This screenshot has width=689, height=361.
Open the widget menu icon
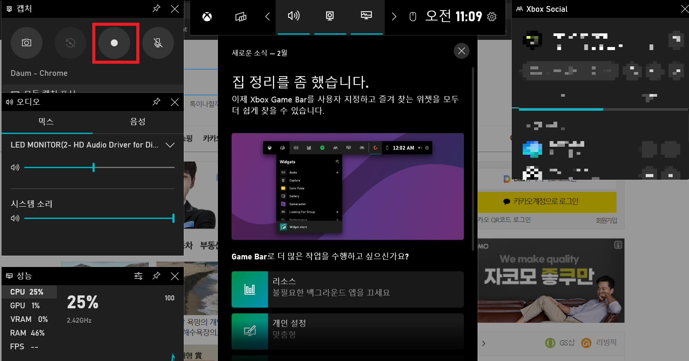click(x=241, y=17)
